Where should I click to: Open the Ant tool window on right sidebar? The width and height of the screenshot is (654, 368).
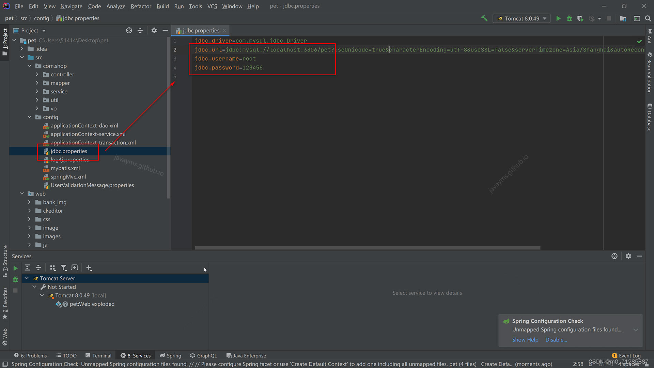click(650, 36)
